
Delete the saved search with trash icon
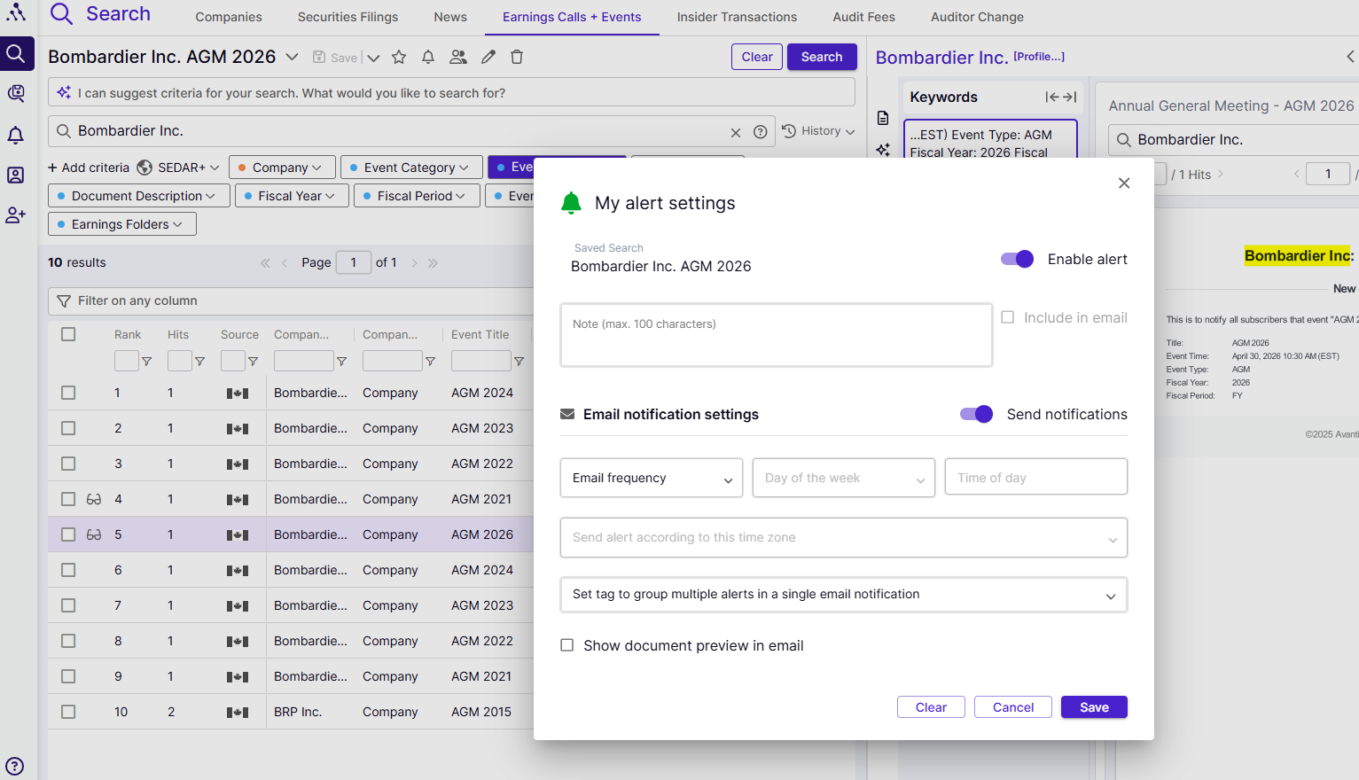[517, 58]
